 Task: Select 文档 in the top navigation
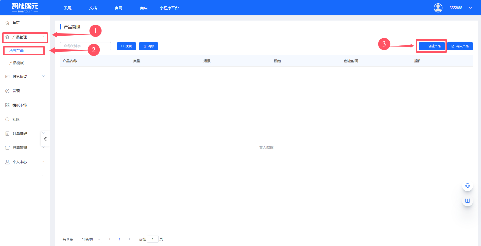click(93, 8)
